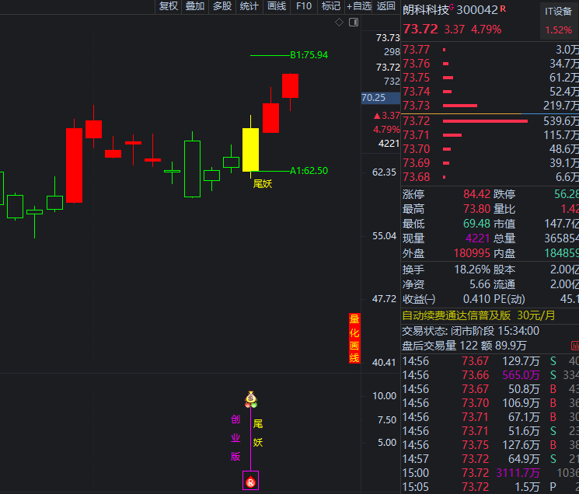Click the header price change 4.79%
This screenshot has height=494, width=579.
[486, 30]
